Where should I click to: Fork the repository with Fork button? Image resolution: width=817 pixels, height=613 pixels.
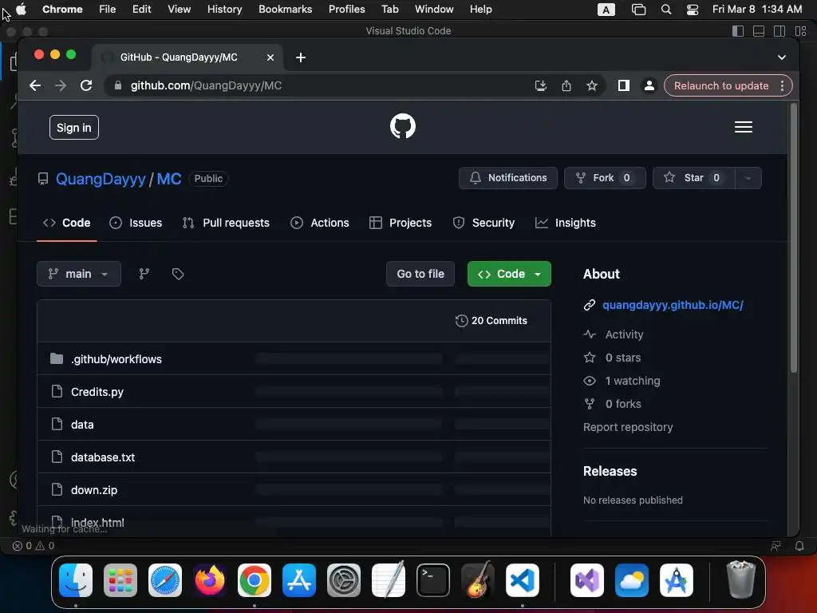click(605, 178)
